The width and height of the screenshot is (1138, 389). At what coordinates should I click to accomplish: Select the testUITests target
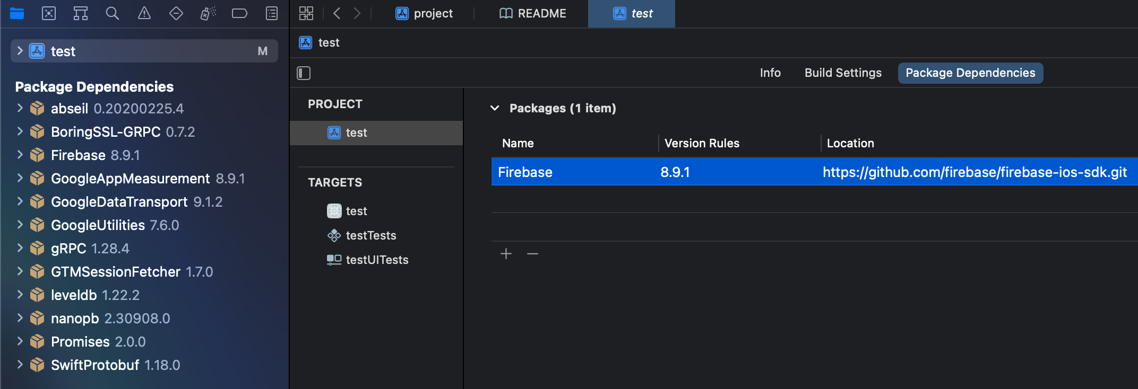[376, 260]
